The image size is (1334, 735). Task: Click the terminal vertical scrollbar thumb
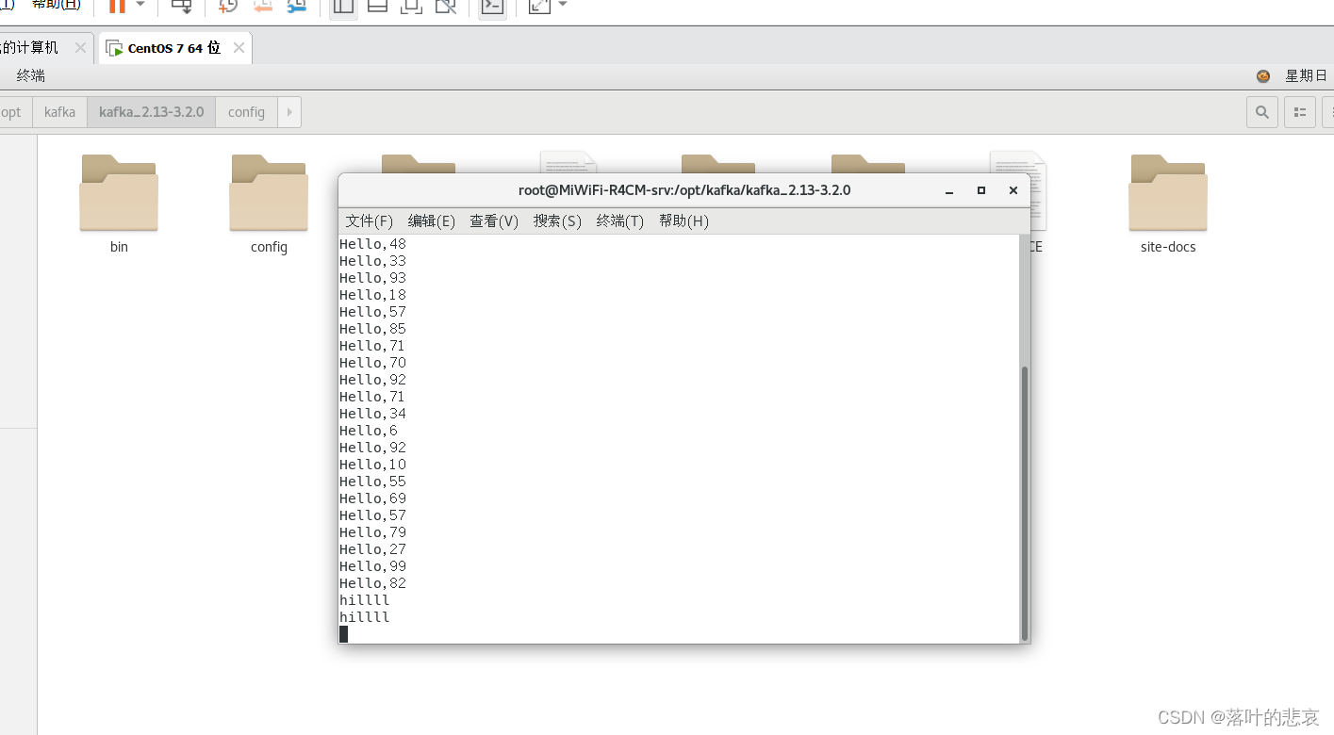[1025, 503]
